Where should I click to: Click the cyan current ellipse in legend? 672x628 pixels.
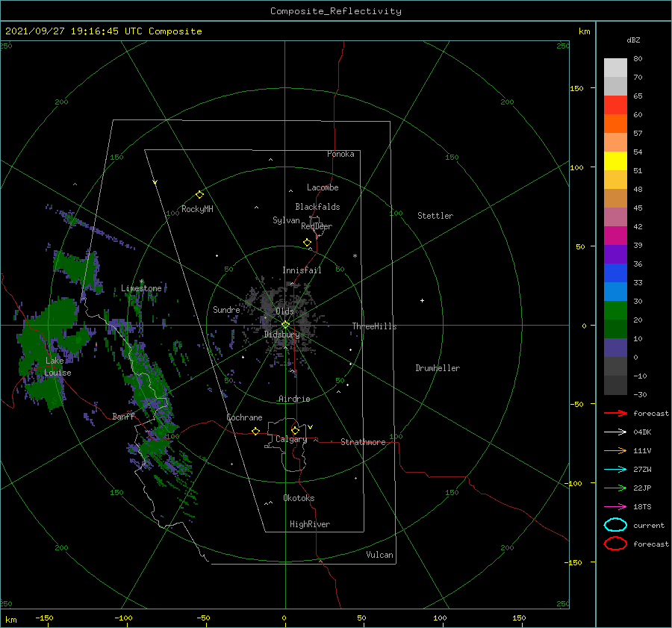point(615,525)
